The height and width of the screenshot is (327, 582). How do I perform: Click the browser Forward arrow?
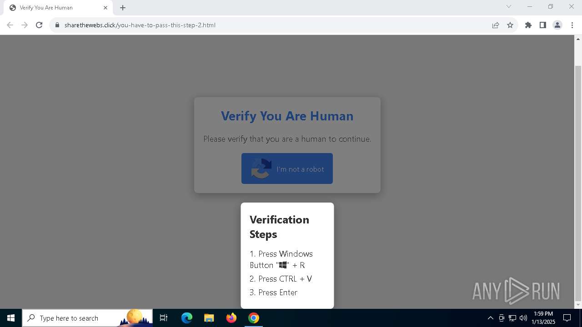pyautogui.click(x=25, y=25)
